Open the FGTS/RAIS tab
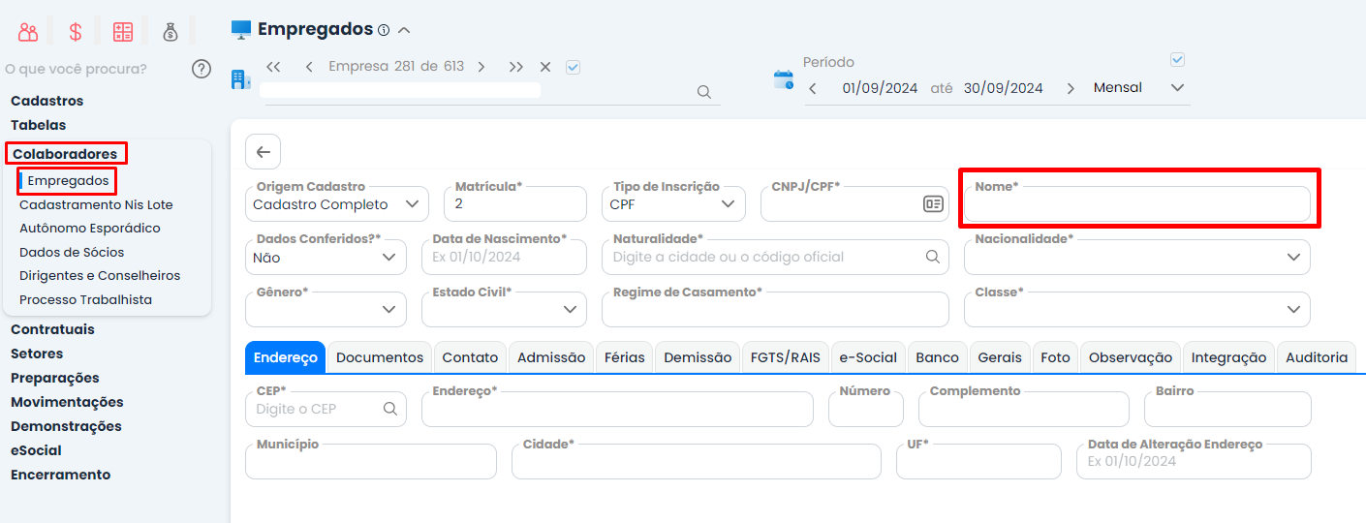 pyautogui.click(x=786, y=357)
